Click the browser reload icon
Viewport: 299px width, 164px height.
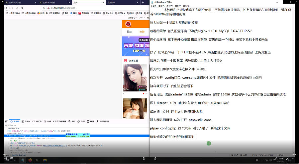pos(17,8)
